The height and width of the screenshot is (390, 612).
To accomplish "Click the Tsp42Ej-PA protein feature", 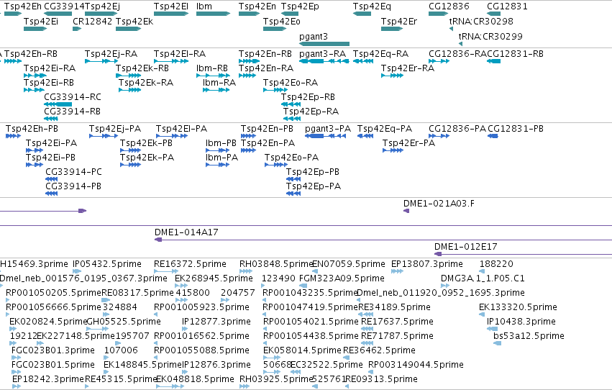I will (104, 136).
